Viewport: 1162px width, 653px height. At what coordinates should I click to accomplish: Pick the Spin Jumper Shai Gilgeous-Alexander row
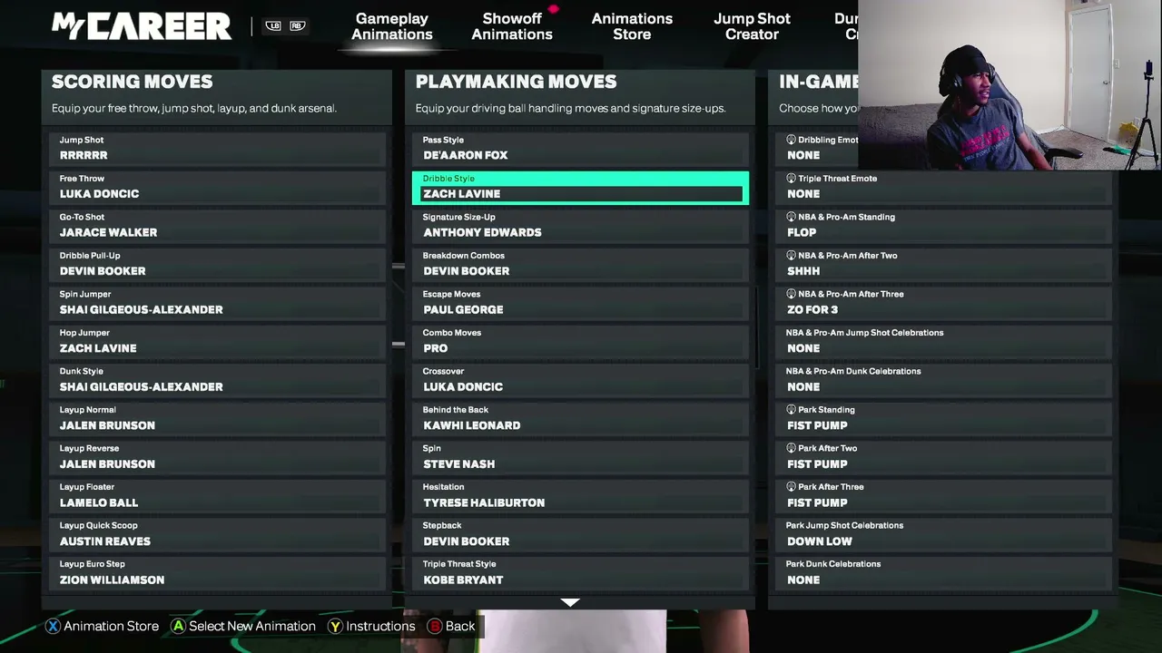[218, 302]
